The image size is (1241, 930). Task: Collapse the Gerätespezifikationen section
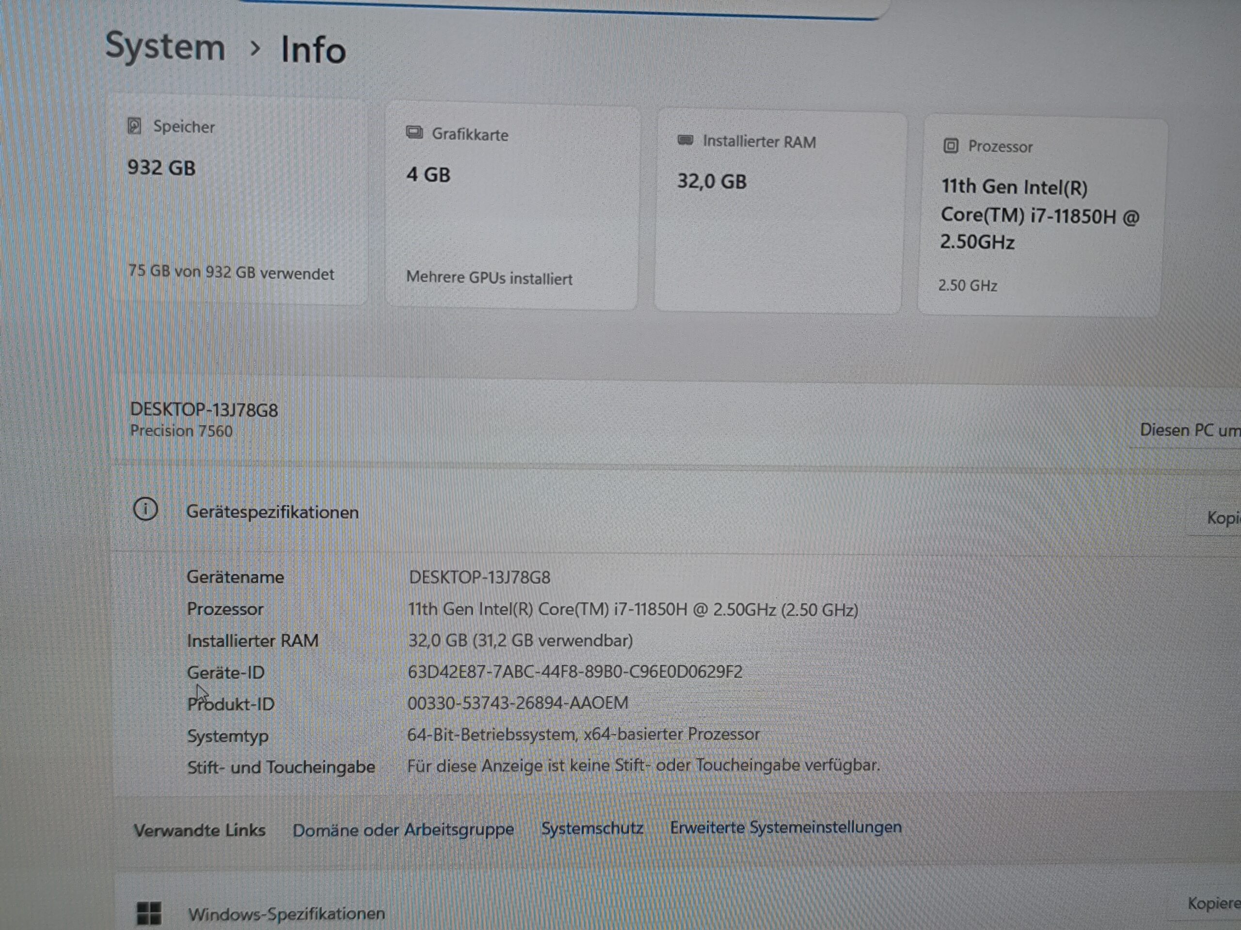(x=272, y=512)
